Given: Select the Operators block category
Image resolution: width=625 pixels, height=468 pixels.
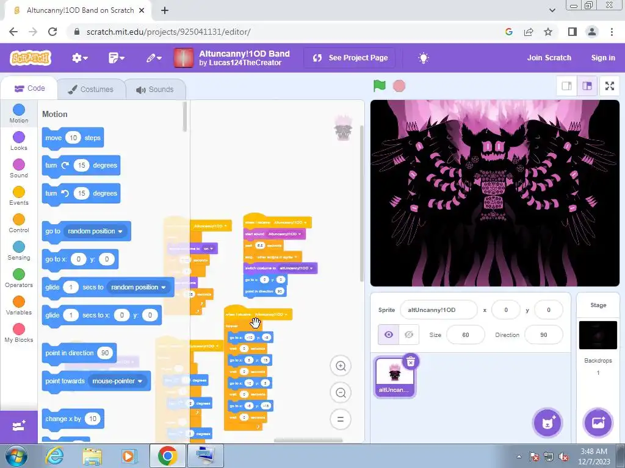Looking at the screenshot, I should [x=19, y=278].
